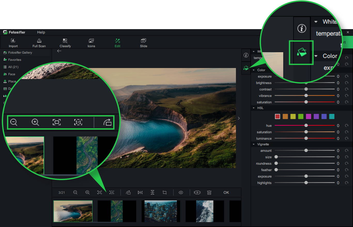
Task: Go back using the left arrow
Action: click(59, 51)
